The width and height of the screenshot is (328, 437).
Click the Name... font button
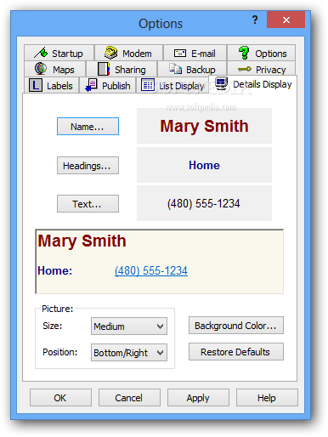click(x=88, y=127)
